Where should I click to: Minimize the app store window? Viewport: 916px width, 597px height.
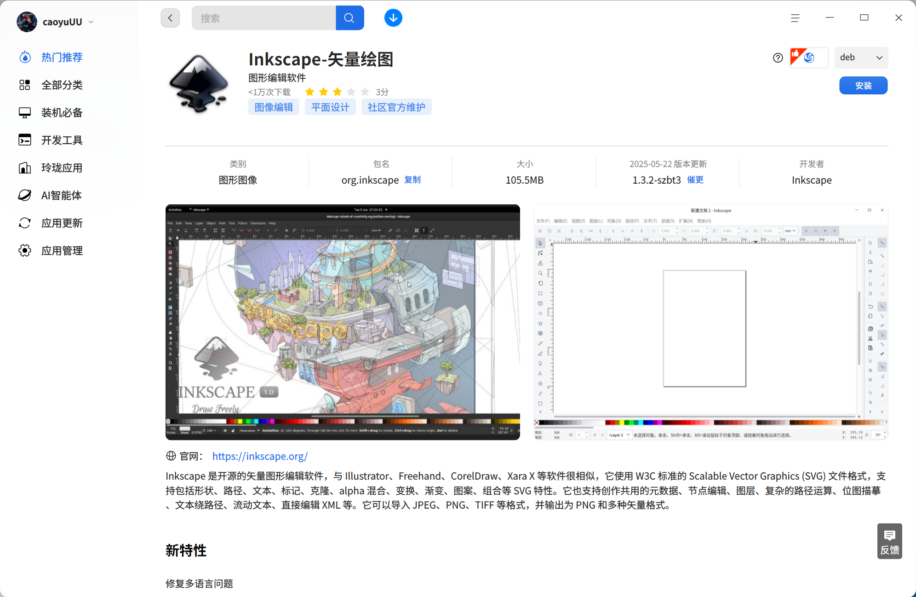[830, 17]
